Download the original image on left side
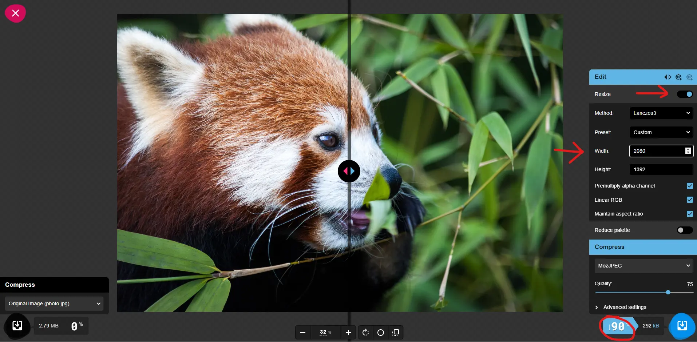 (17, 326)
